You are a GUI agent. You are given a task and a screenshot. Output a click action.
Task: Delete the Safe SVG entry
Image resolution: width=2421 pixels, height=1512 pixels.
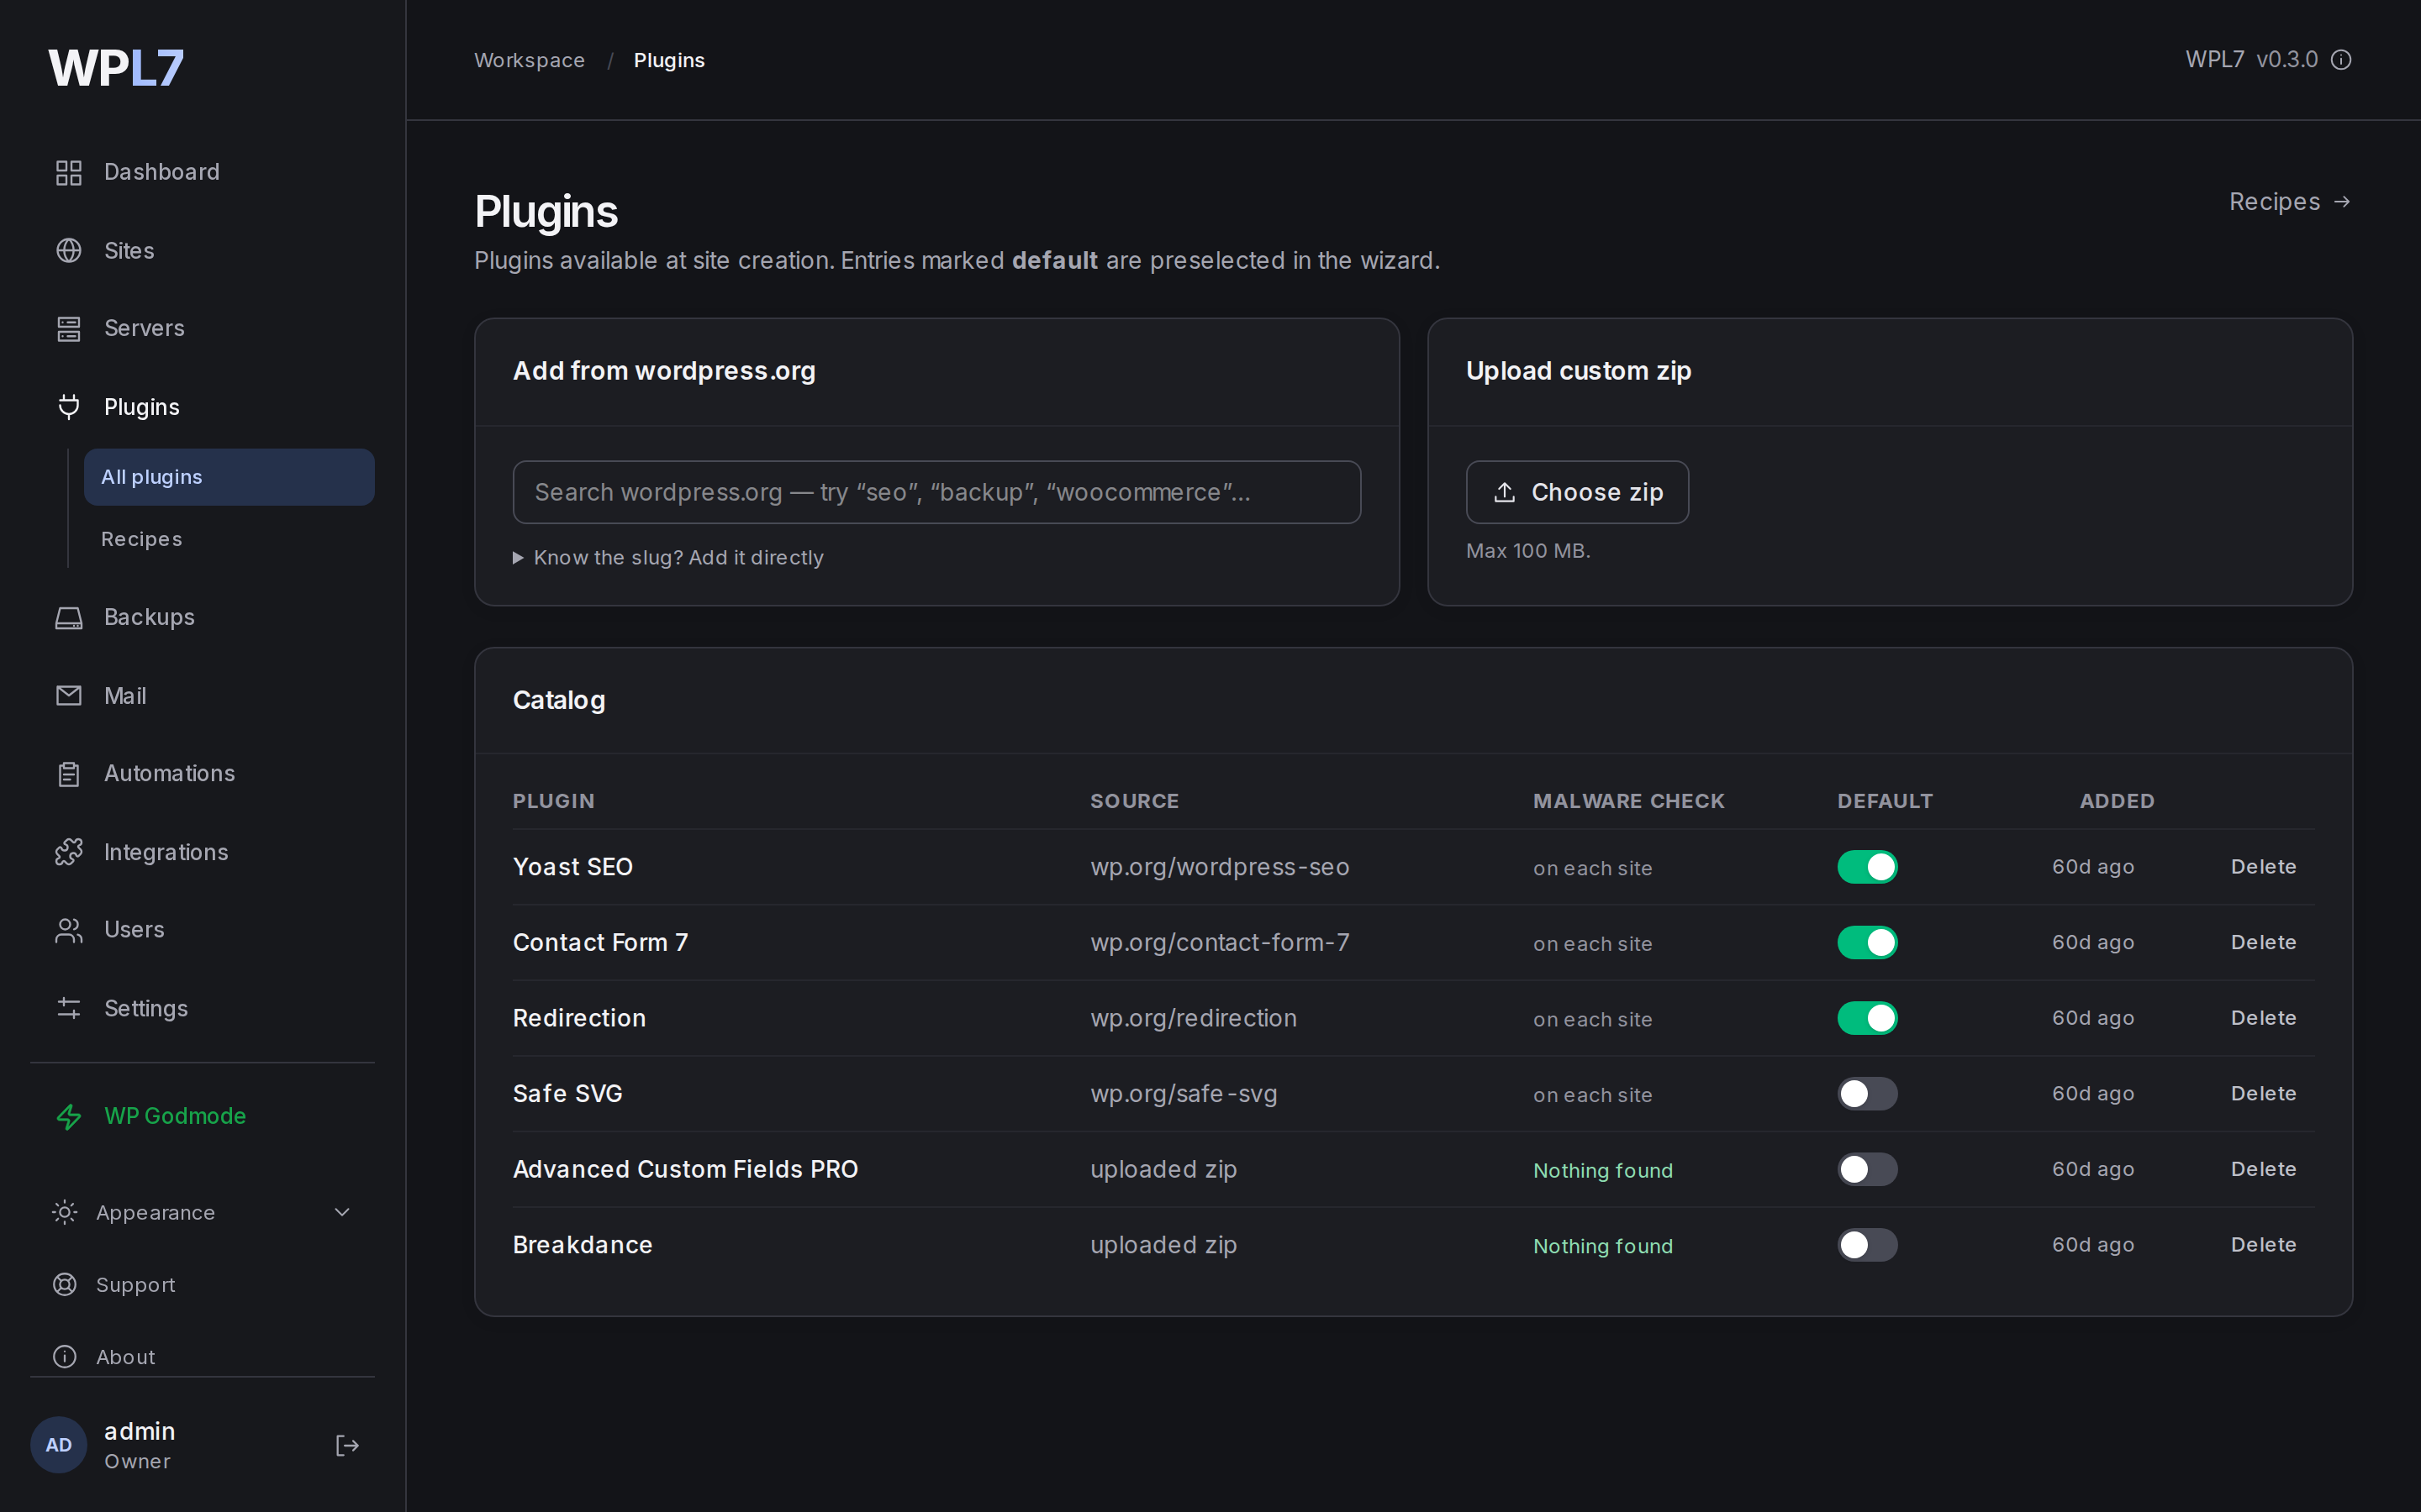(x=2263, y=1094)
